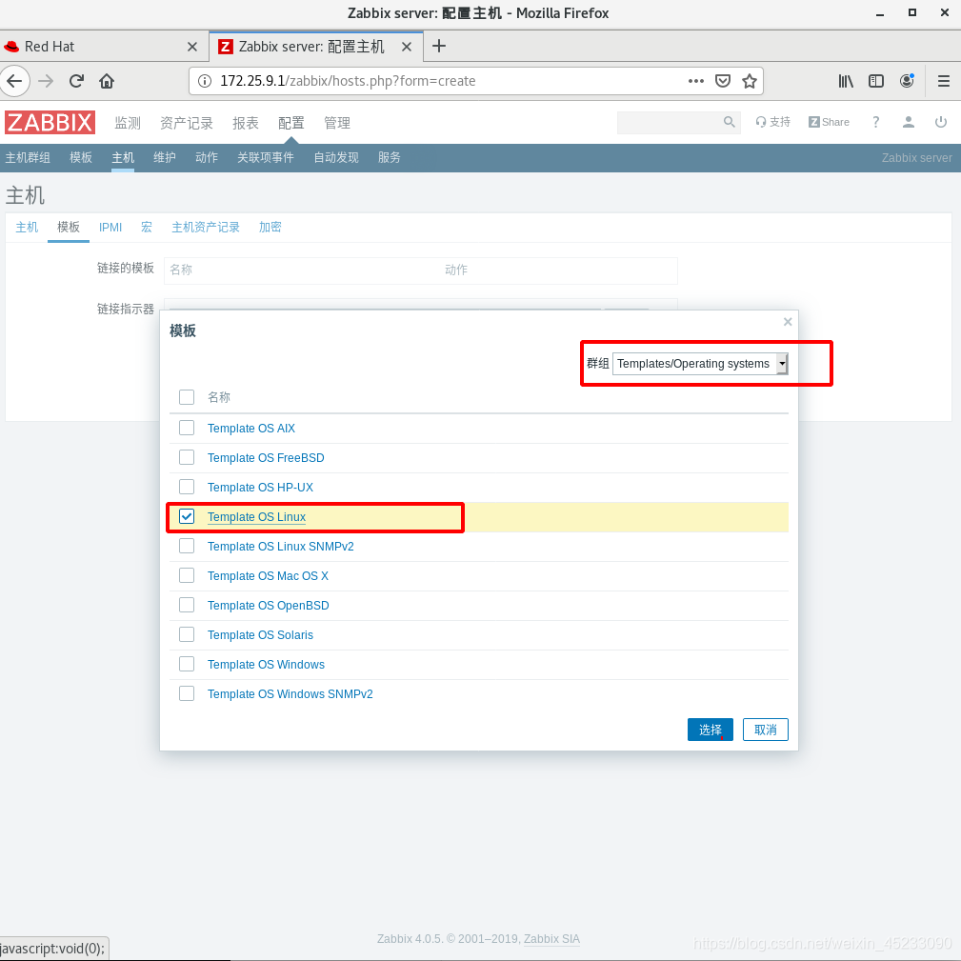Save page to Pocket

pos(723,81)
